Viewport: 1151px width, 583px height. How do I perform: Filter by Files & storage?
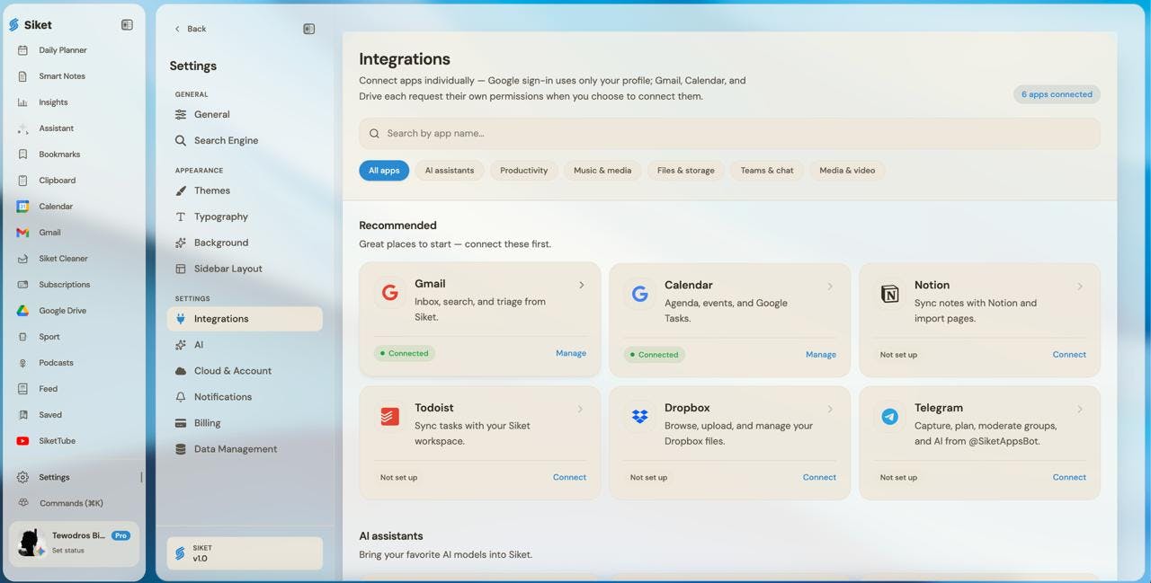click(686, 171)
